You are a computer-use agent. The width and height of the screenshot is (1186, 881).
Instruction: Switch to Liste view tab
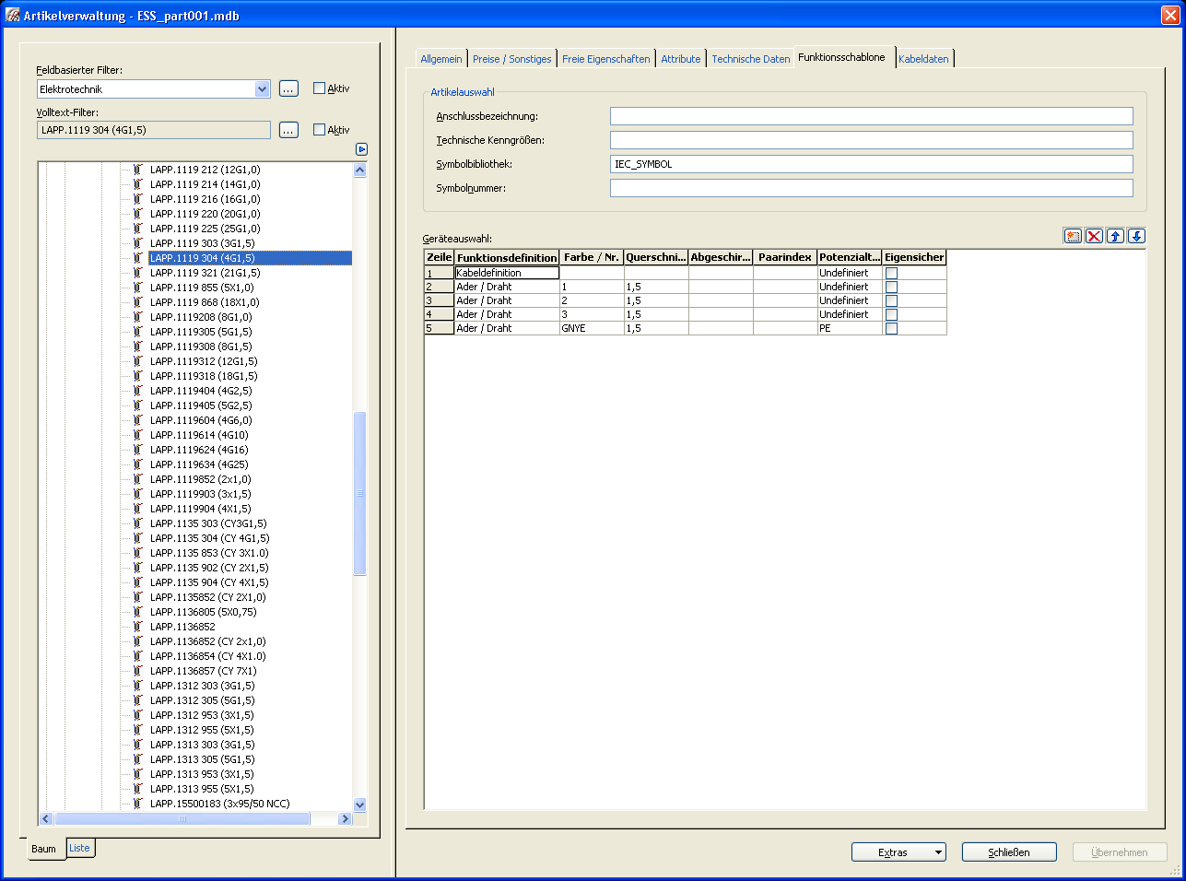[80, 848]
